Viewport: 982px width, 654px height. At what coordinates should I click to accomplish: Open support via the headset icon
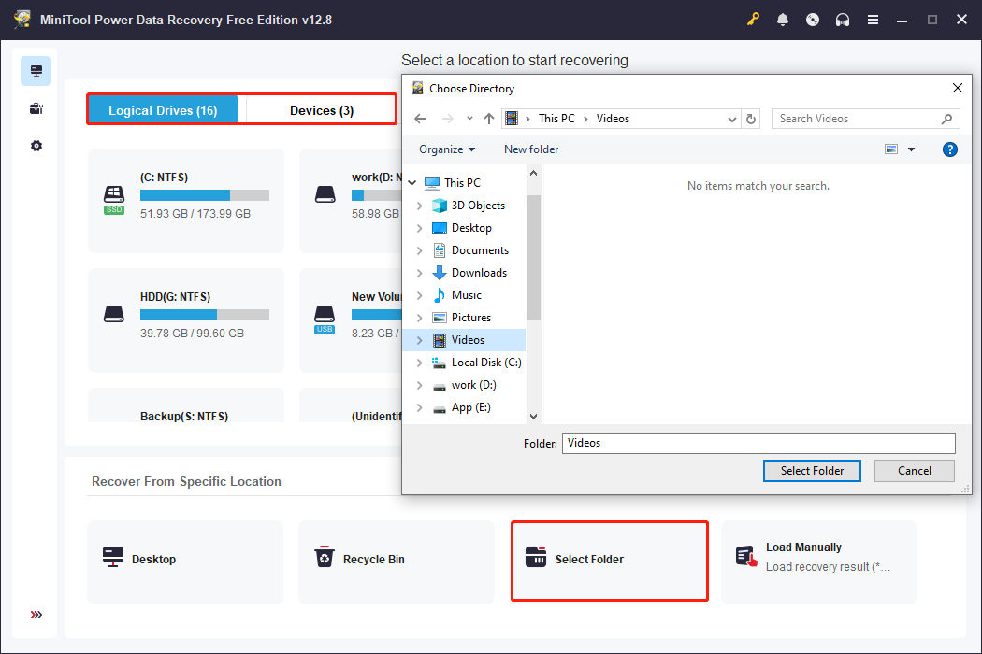pyautogui.click(x=843, y=19)
